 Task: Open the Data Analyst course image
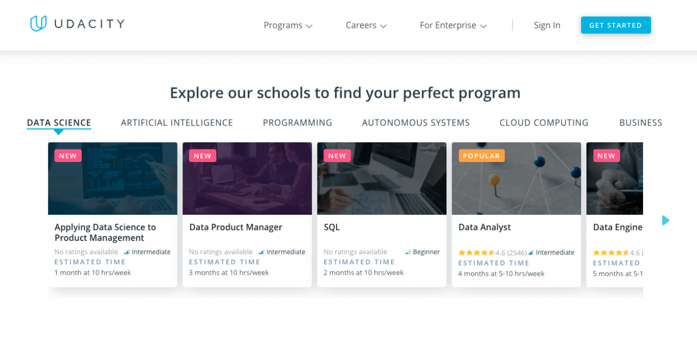pos(516,178)
